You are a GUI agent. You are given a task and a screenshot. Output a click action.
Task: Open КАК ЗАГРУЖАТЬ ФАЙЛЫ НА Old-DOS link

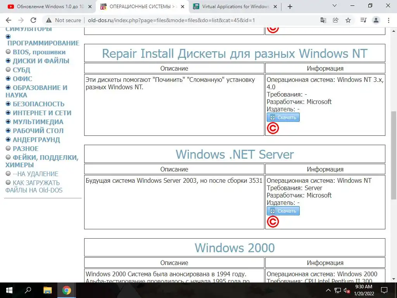click(x=34, y=187)
